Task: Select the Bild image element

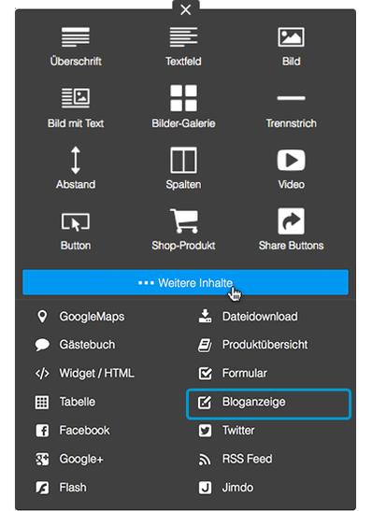Action: coord(291,47)
